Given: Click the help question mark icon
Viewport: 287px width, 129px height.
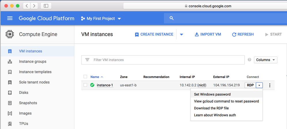Looking at the screenshot, I should coord(250,60).
